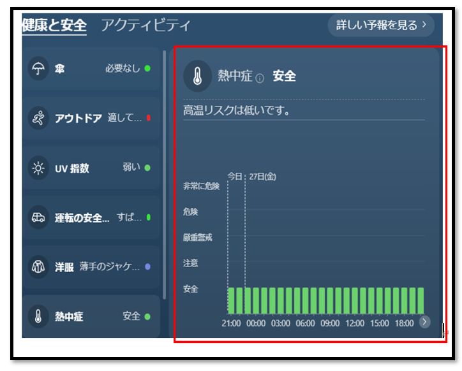Click the blue status dot on 洋服
The width and height of the screenshot is (462, 371).
click(x=147, y=266)
